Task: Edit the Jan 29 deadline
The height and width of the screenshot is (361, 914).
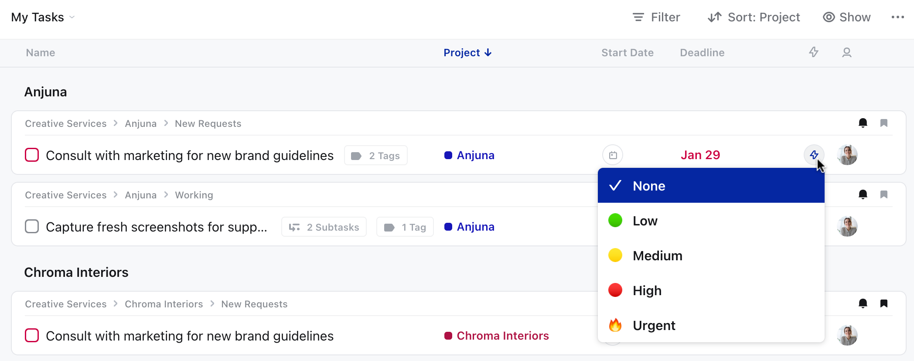Action: pos(700,155)
